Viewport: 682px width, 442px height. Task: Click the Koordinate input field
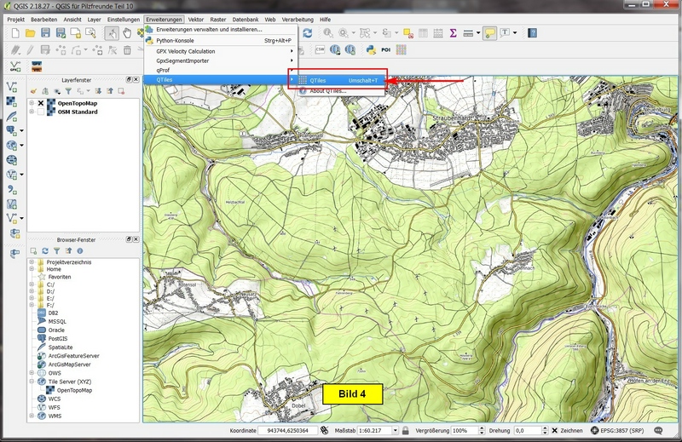(288, 431)
